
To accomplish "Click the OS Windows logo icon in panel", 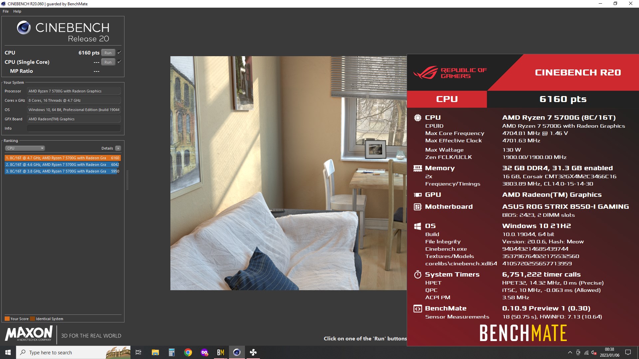I will pos(417,226).
